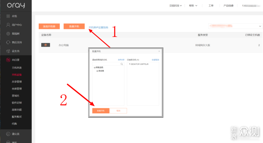263x143 pixels.
Task: Click the 设备名称 column header
Action: (x=46, y=35)
